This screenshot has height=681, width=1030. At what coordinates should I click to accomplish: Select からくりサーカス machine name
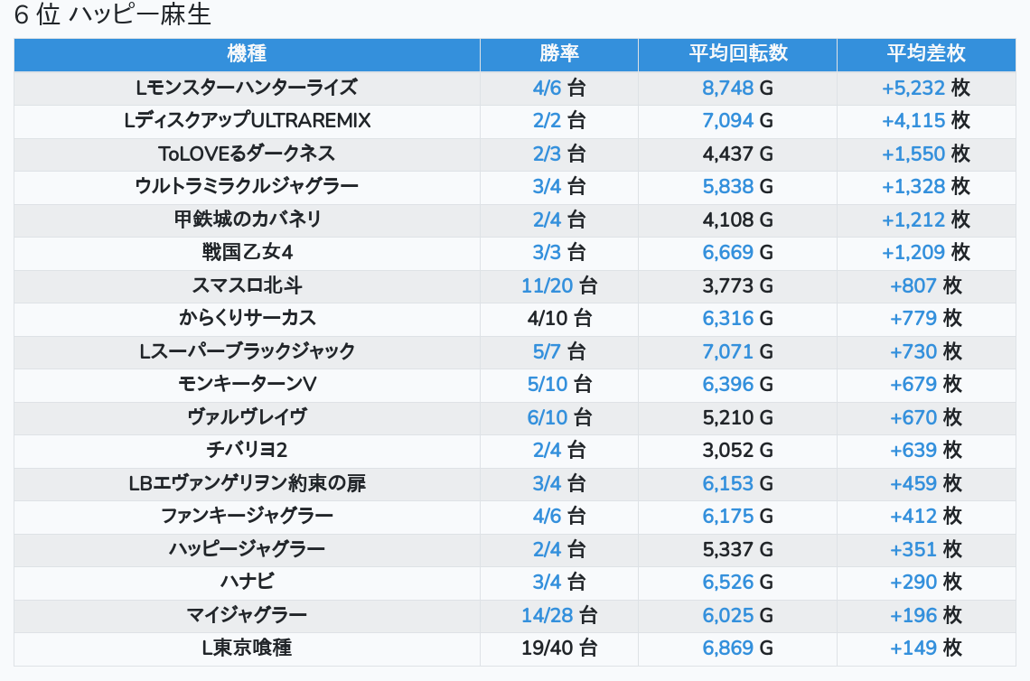click(247, 319)
